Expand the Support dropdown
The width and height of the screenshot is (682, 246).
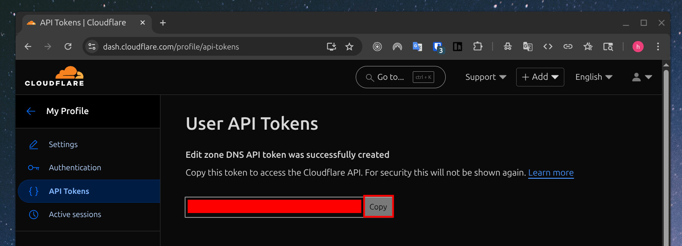tap(486, 77)
